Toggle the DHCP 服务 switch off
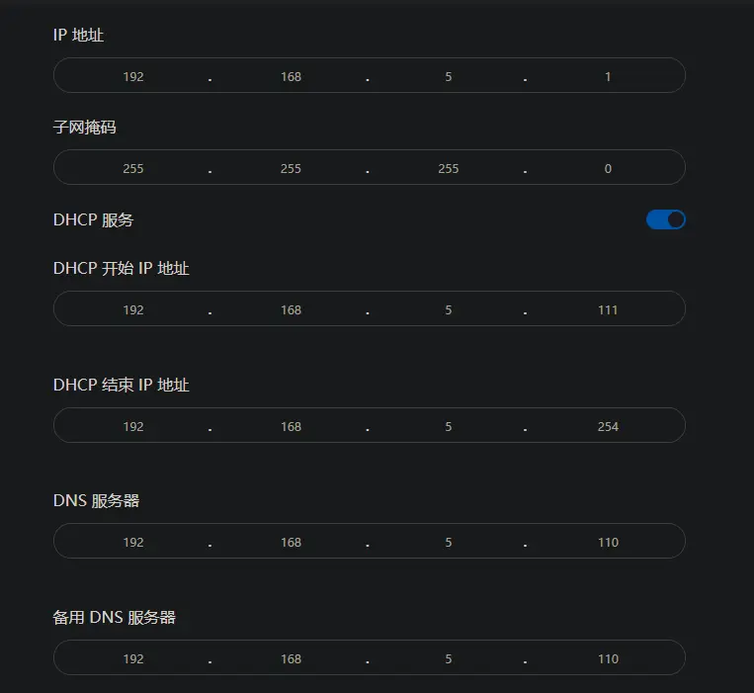The image size is (754, 693). pos(665,219)
